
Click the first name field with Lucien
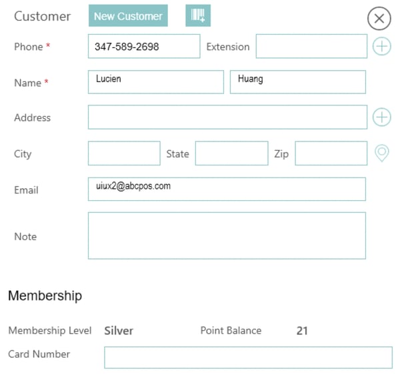click(x=156, y=82)
